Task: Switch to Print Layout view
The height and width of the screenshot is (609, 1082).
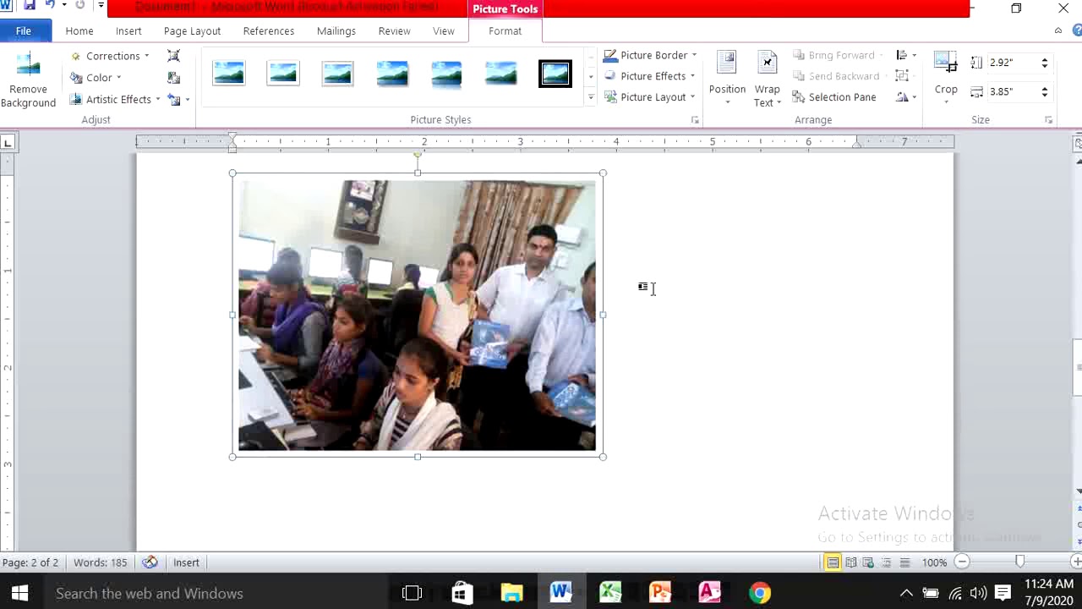Action: pos(833,562)
